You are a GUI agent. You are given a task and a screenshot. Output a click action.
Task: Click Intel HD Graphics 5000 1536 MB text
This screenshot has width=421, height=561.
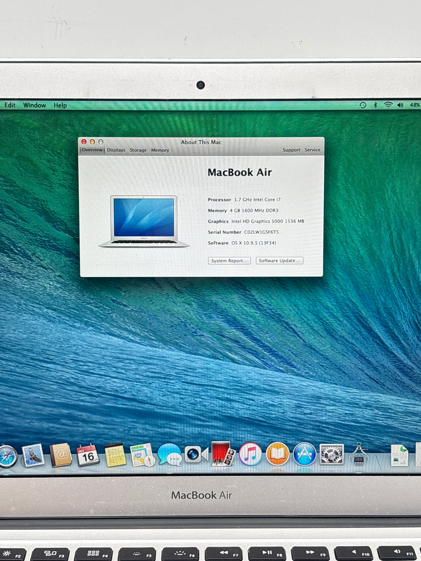(268, 221)
